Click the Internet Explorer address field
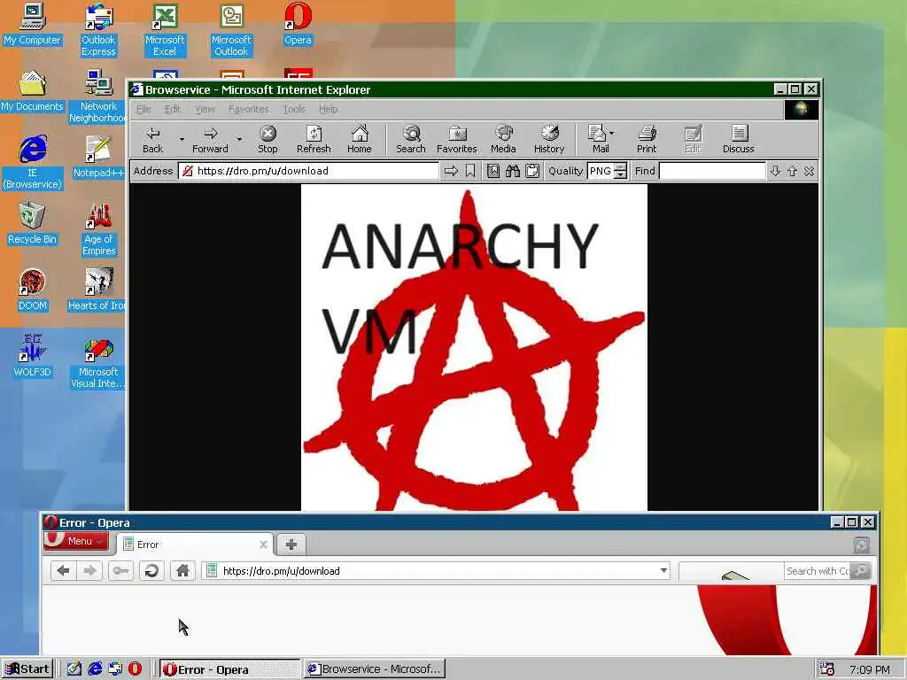This screenshot has height=680, width=907. click(309, 171)
